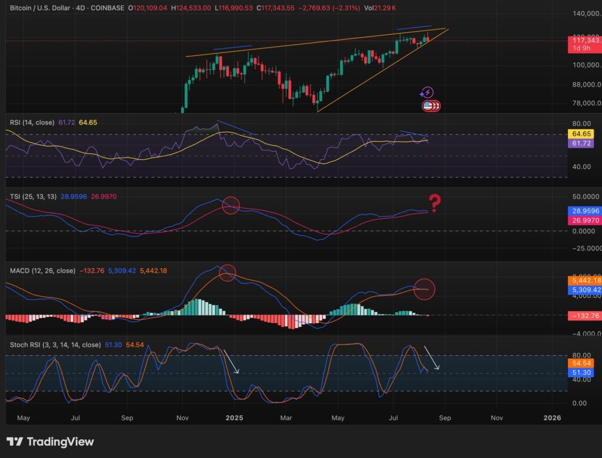
Task: Click the purple 61.72 label on RSI scale
Action: [581, 143]
